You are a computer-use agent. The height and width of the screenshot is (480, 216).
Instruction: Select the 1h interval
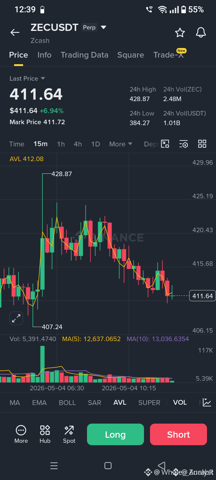61,144
